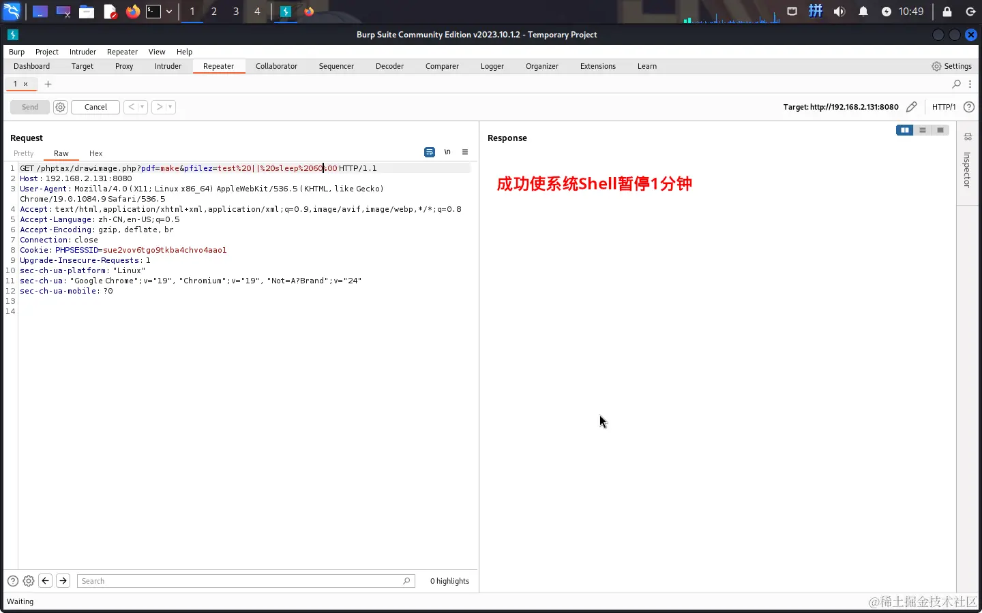
Task: Go to next search match arrow
Action: 63,581
